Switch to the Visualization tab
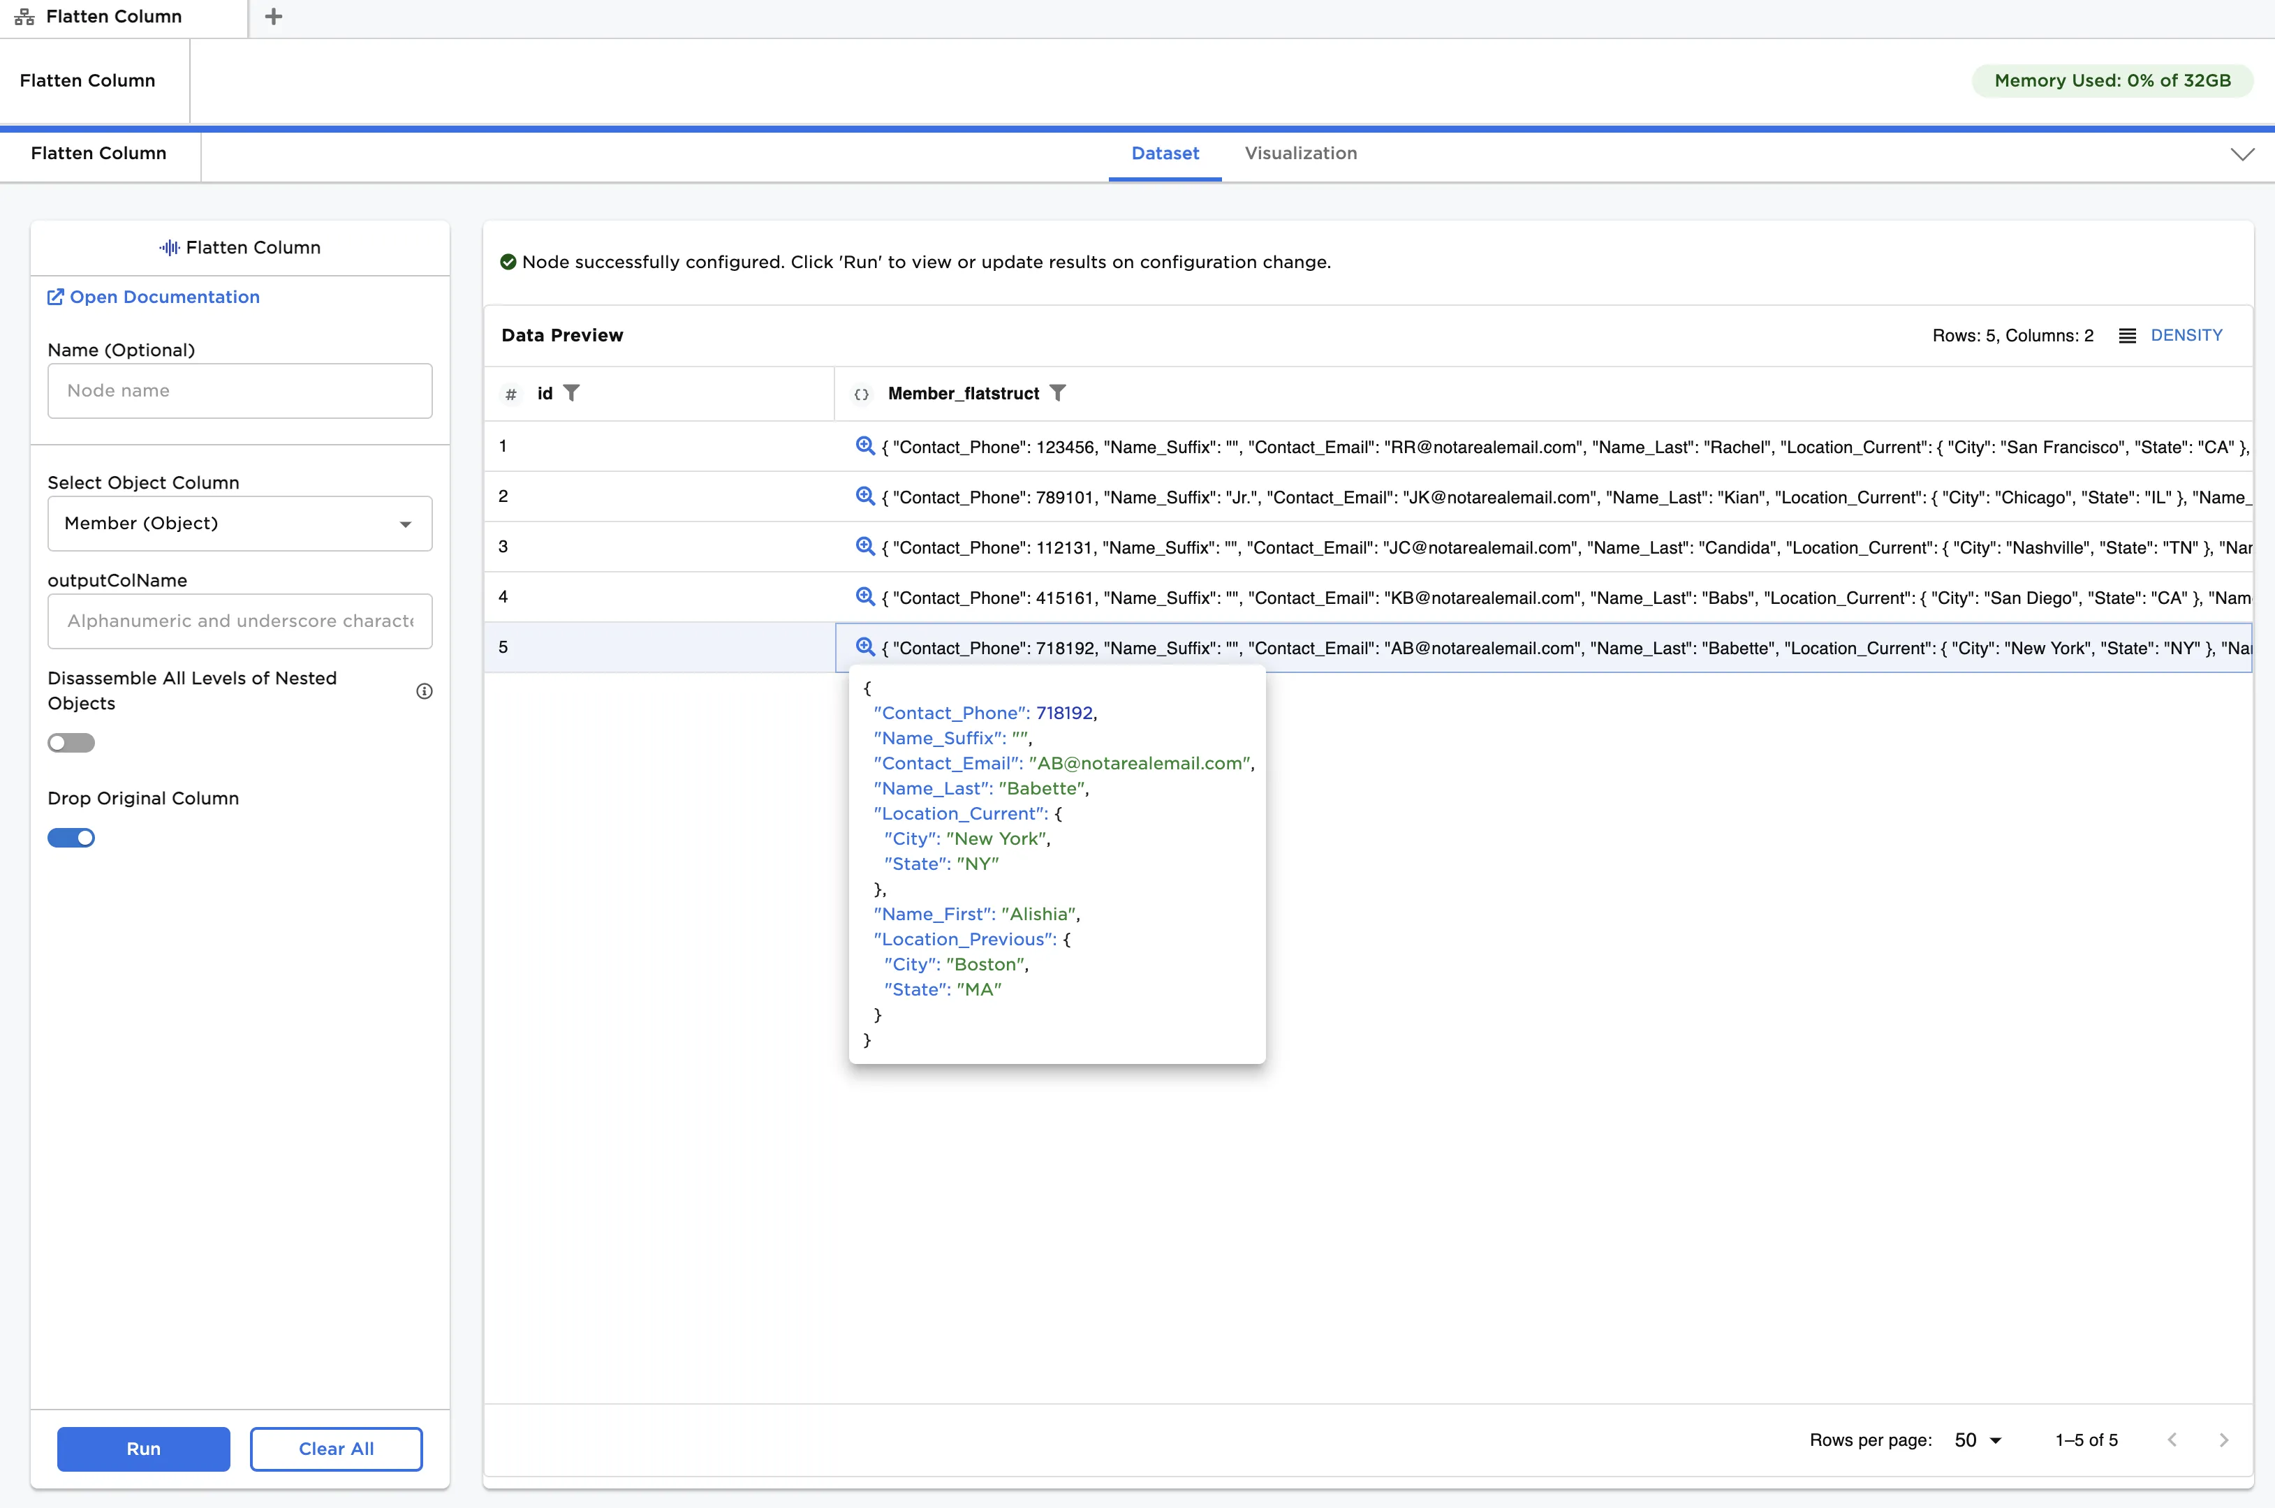Image resolution: width=2275 pixels, height=1508 pixels. coord(1301,154)
